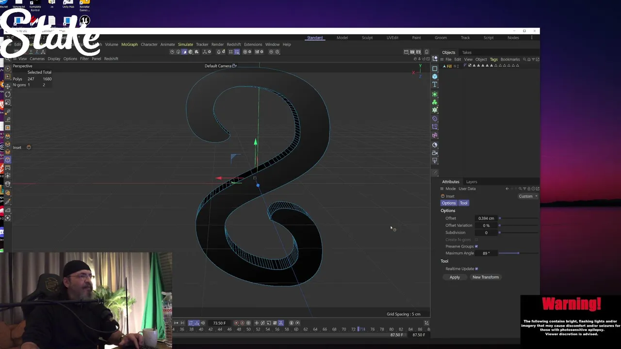Click the Render View clapper icon
The height and width of the screenshot is (349, 621).
tap(406, 52)
